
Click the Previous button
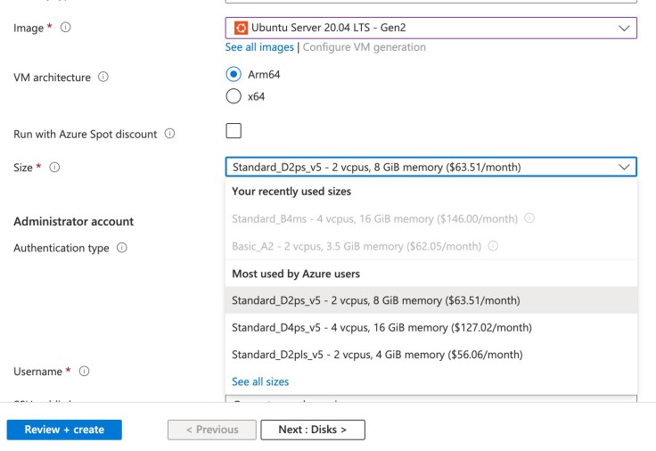[x=212, y=430]
